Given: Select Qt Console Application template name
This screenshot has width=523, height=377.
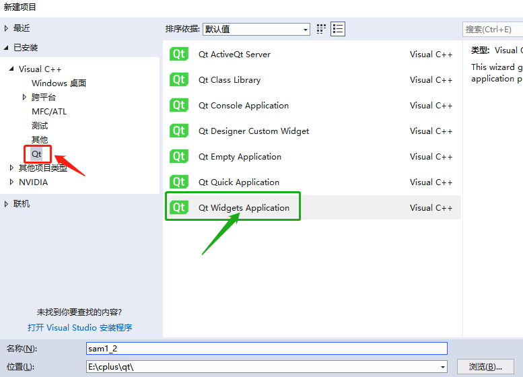Looking at the screenshot, I should [244, 106].
